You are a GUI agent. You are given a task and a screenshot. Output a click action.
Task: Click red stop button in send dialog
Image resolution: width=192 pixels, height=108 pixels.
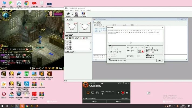point(143,51)
